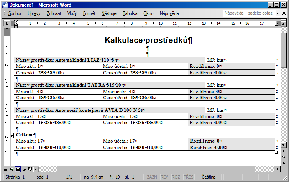This screenshot has height=182, width=289.
Task: Open the Úpravy menu
Action: pyautogui.click(x=34, y=13)
